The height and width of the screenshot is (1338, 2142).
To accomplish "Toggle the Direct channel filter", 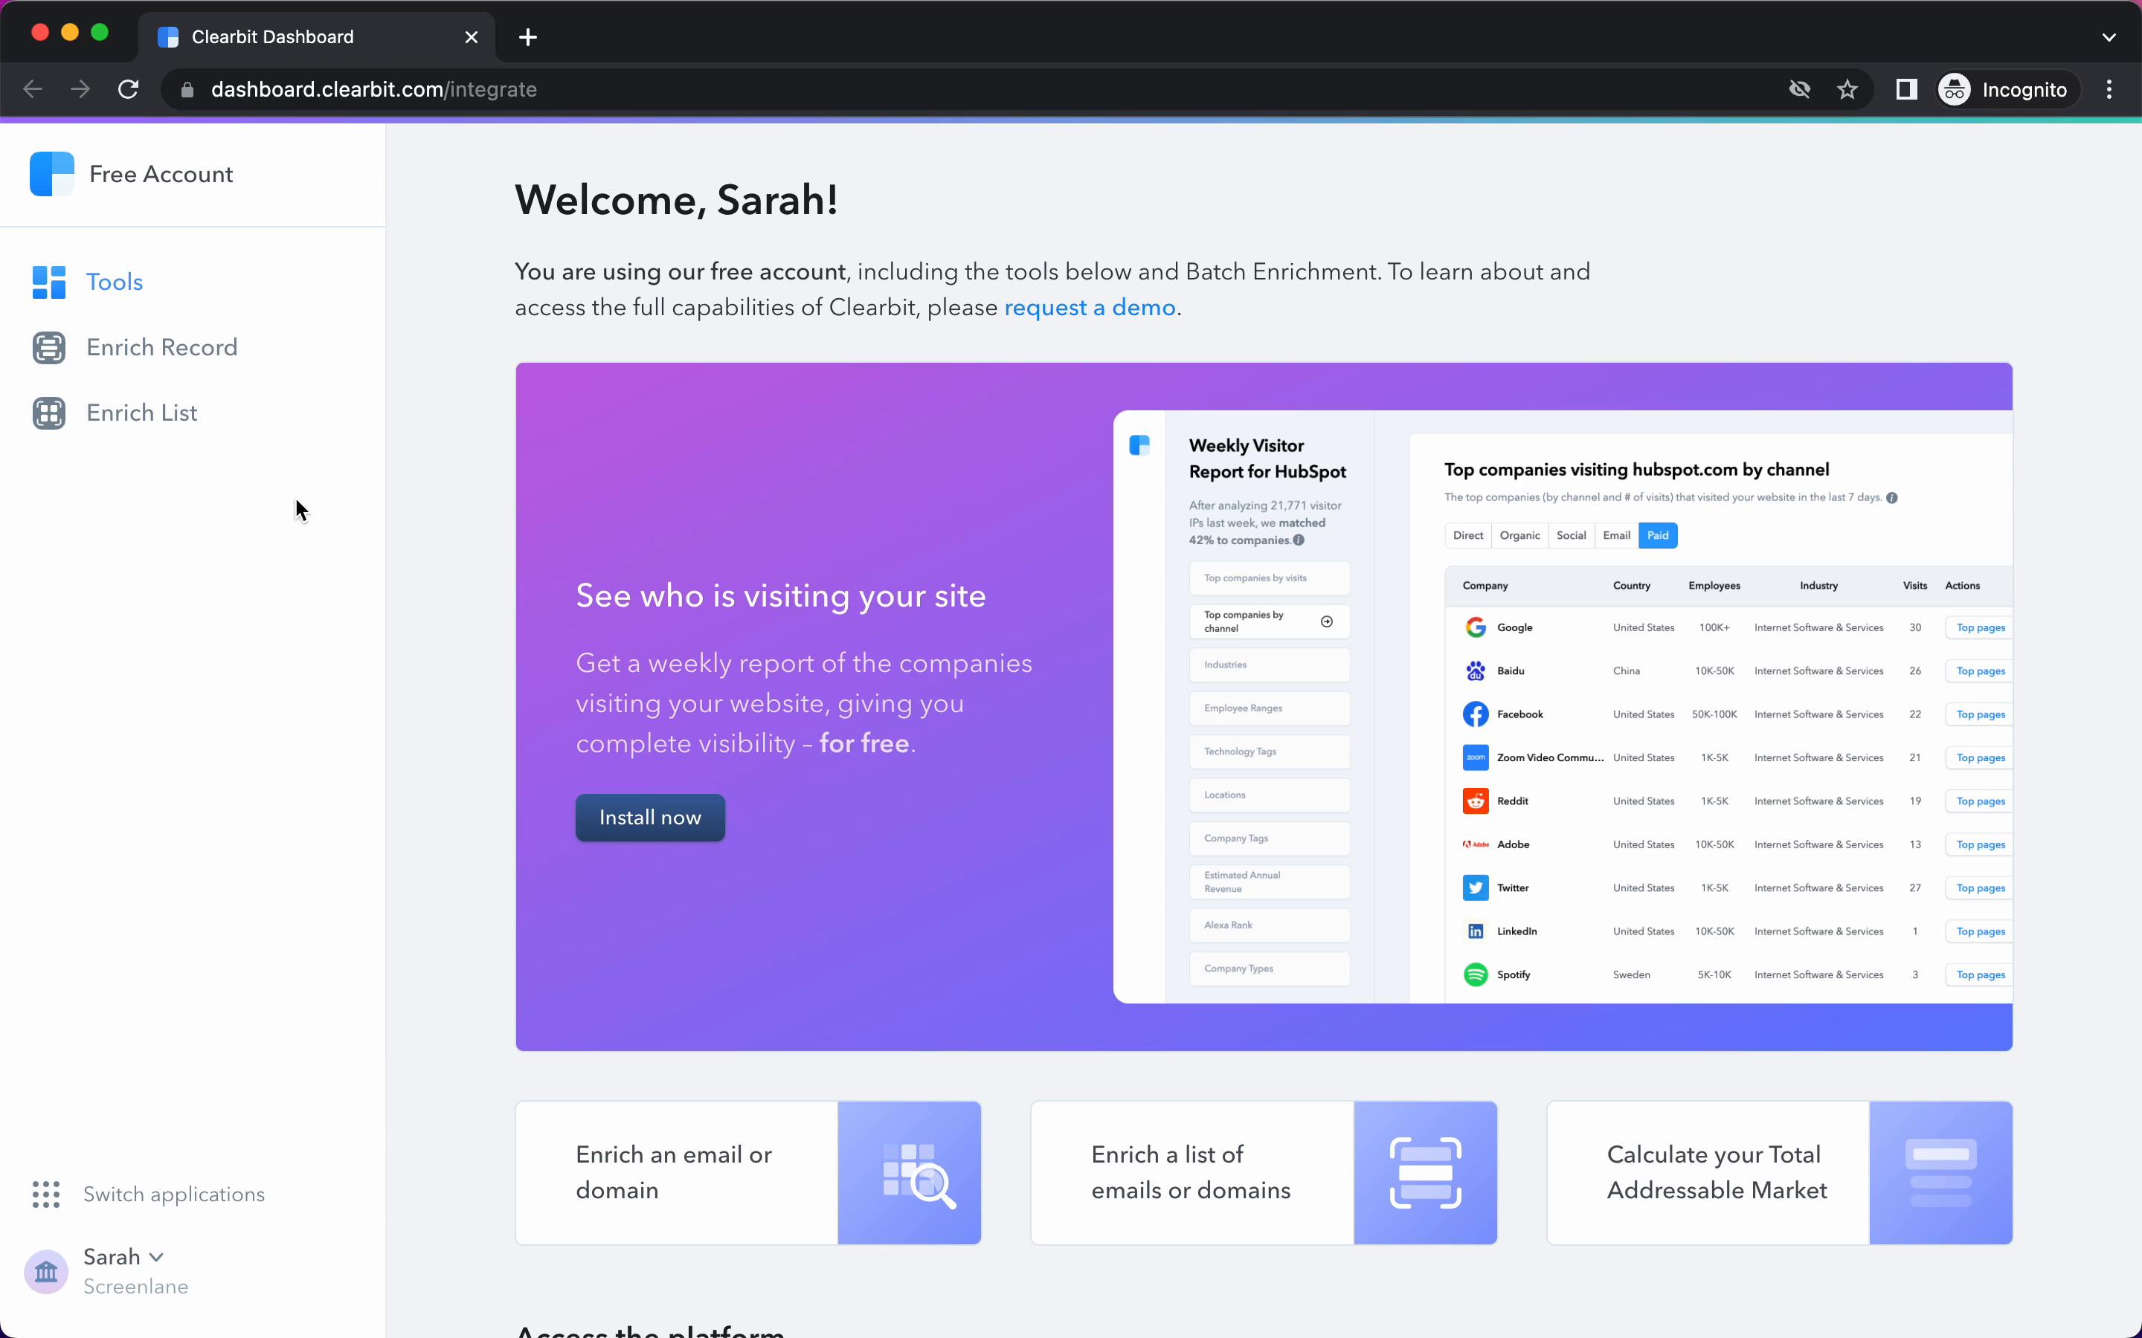I will (1468, 535).
